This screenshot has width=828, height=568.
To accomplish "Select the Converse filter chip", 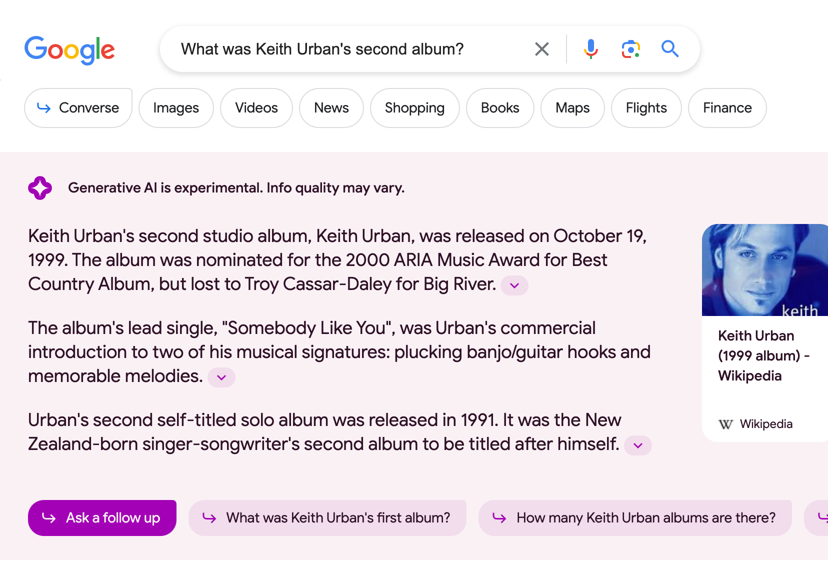I will point(78,108).
